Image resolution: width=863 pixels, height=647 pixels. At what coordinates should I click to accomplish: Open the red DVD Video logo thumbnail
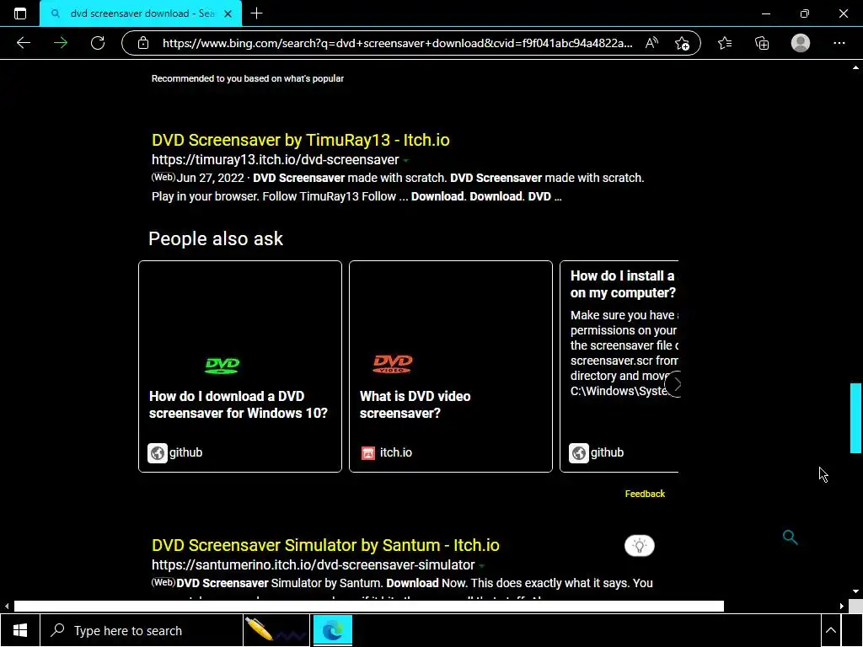(393, 364)
